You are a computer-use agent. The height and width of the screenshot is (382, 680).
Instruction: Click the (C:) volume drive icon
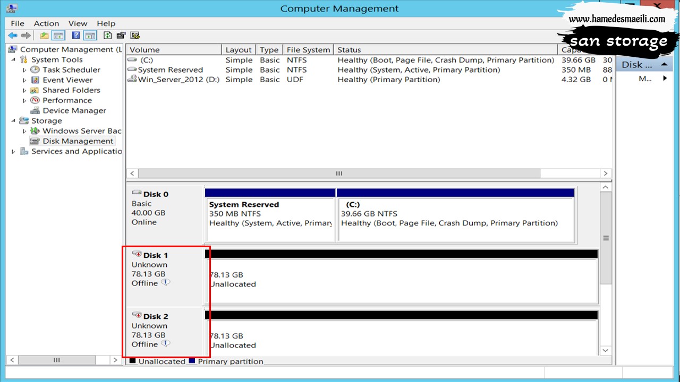point(132,60)
